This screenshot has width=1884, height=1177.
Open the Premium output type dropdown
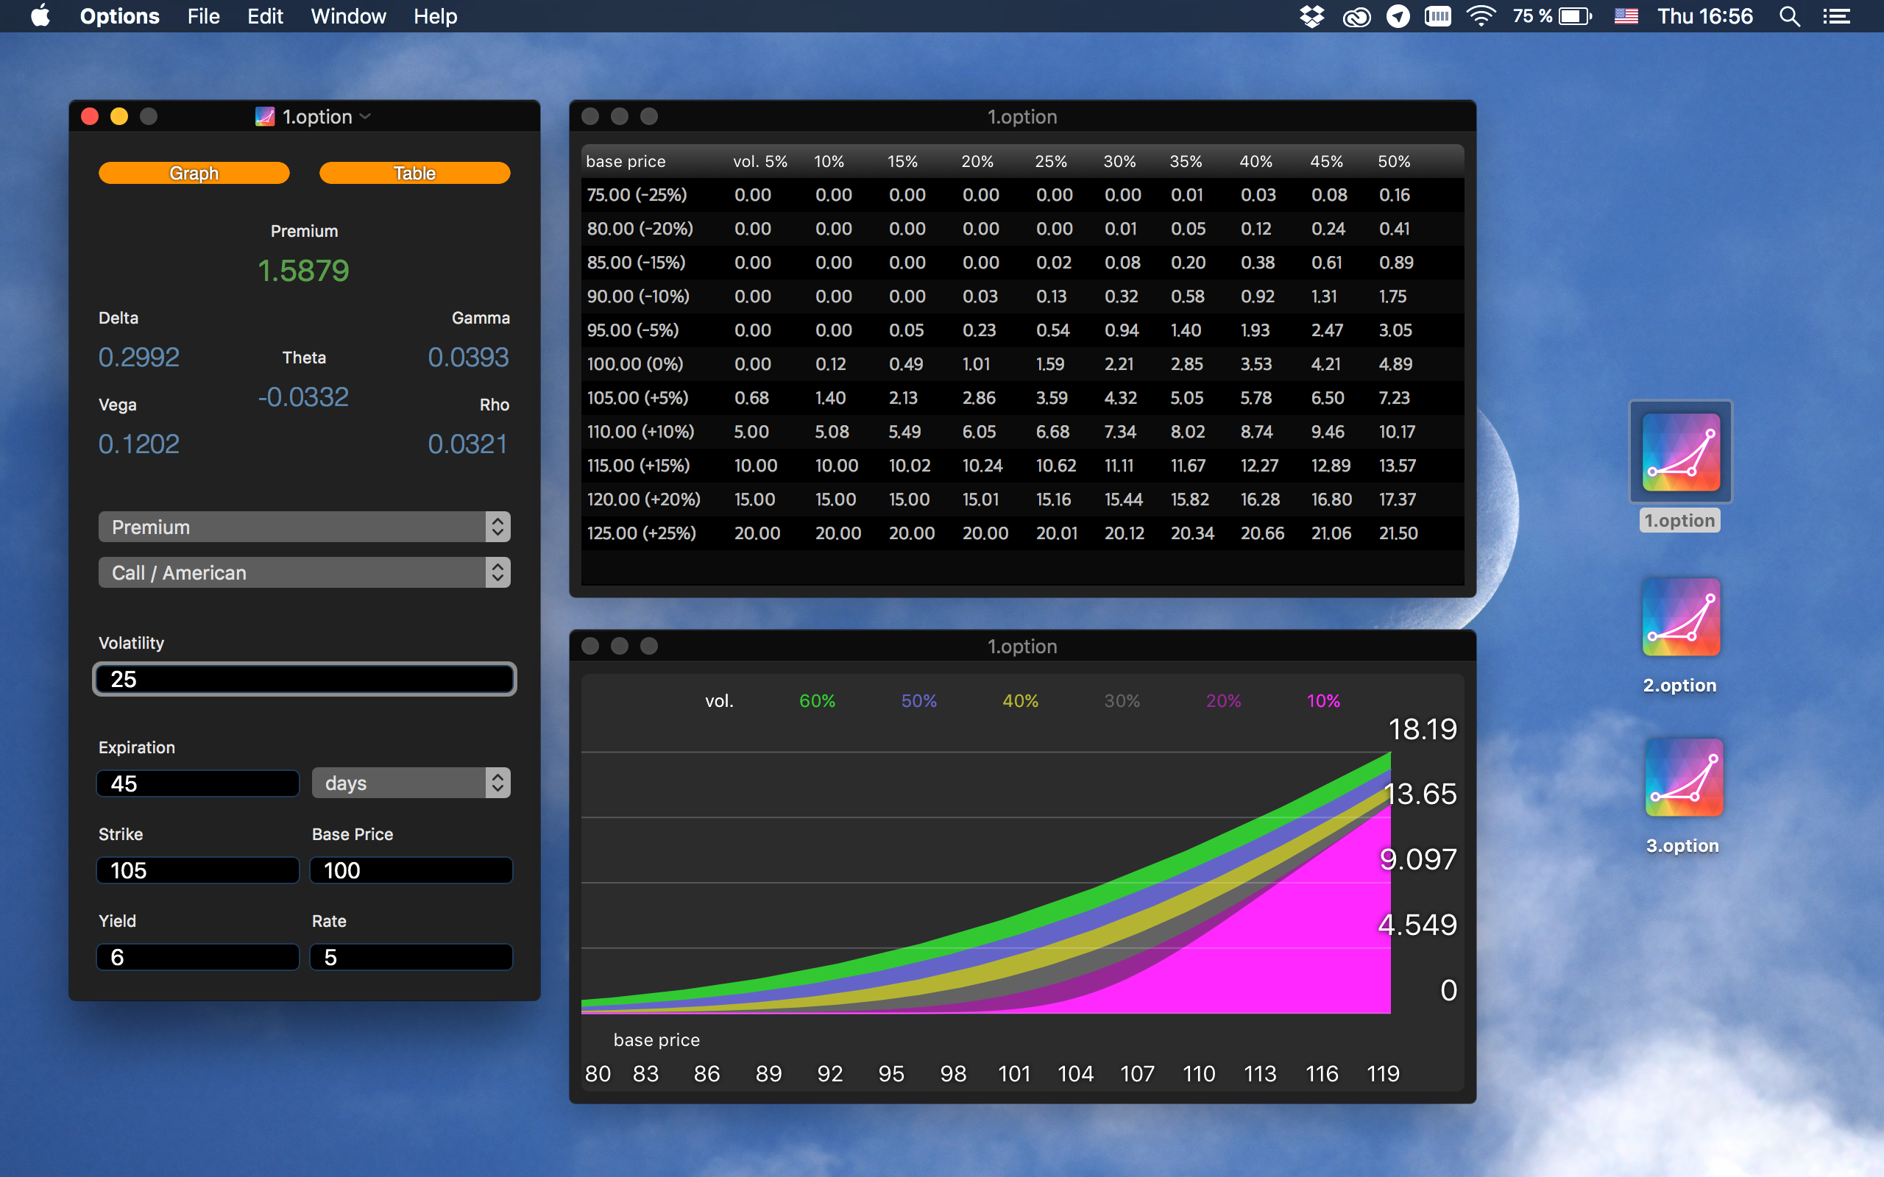point(304,527)
